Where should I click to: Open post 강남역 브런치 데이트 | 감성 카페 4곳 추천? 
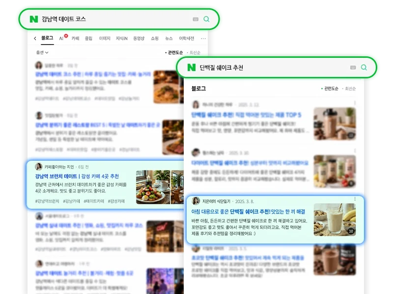77,176
